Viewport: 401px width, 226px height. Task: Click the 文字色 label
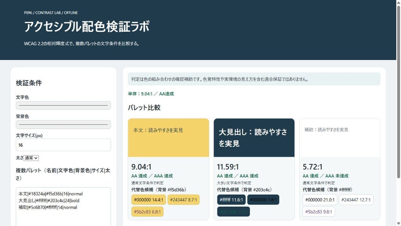tap(22, 97)
